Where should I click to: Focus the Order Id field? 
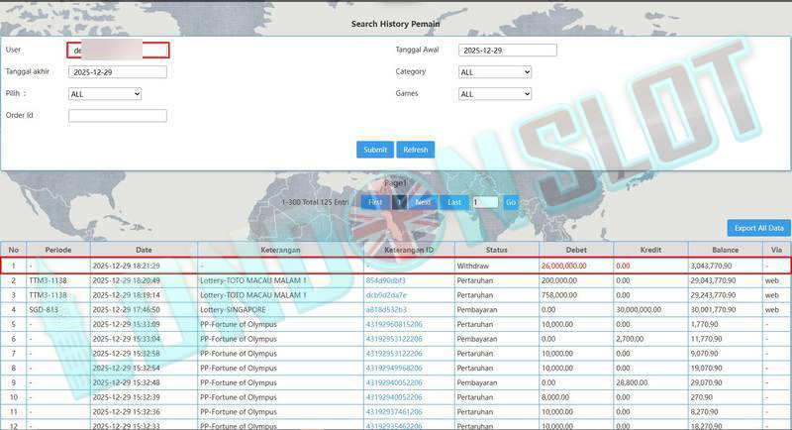(118, 116)
